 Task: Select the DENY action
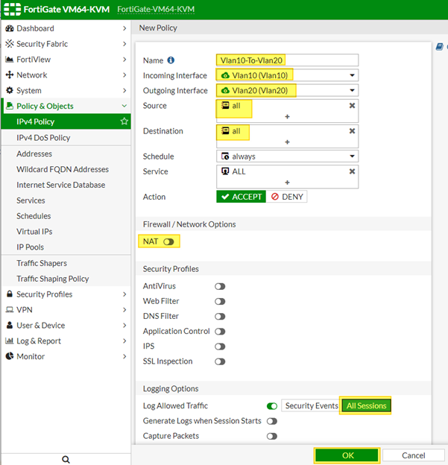286,197
